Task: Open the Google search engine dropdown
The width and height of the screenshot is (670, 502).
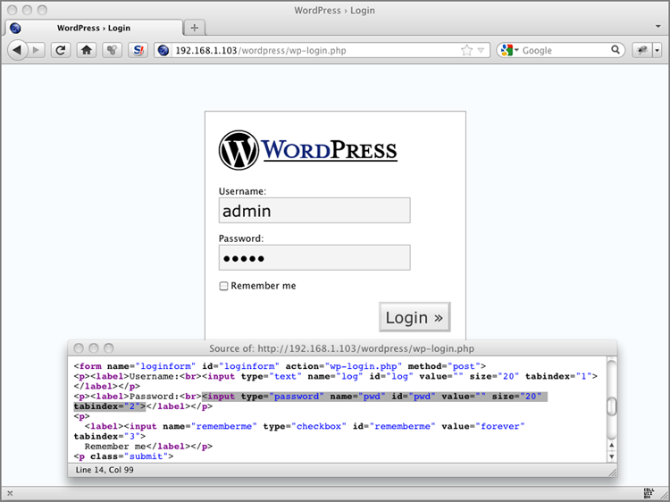Action: [509, 50]
